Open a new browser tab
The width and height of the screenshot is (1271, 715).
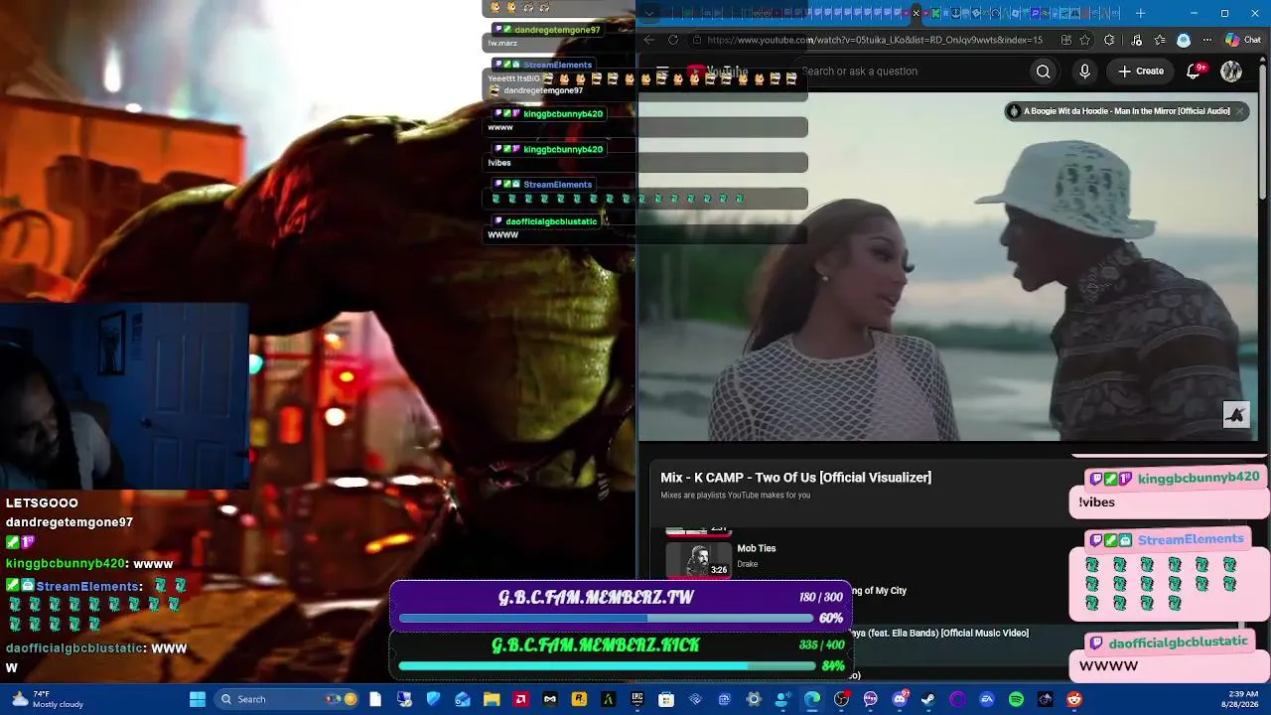tap(1140, 13)
